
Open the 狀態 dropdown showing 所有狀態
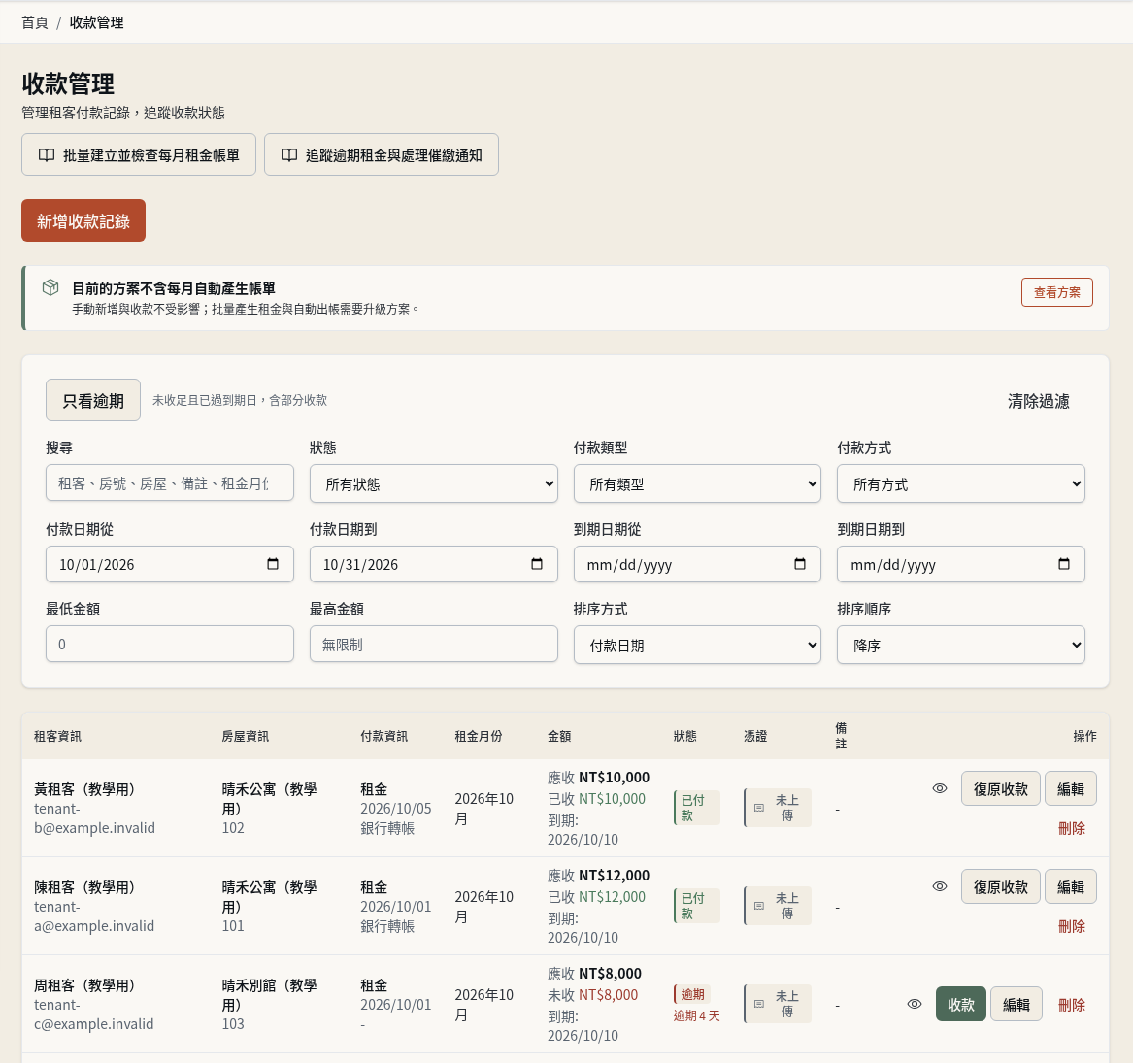tap(434, 483)
